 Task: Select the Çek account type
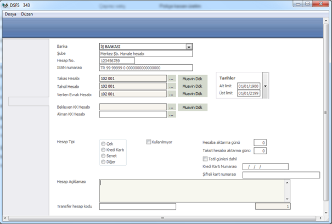click(103, 143)
